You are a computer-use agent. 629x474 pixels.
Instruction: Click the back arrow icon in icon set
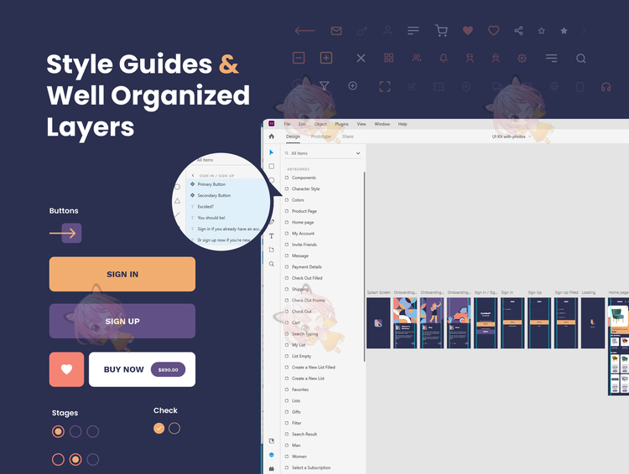tap(304, 31)
